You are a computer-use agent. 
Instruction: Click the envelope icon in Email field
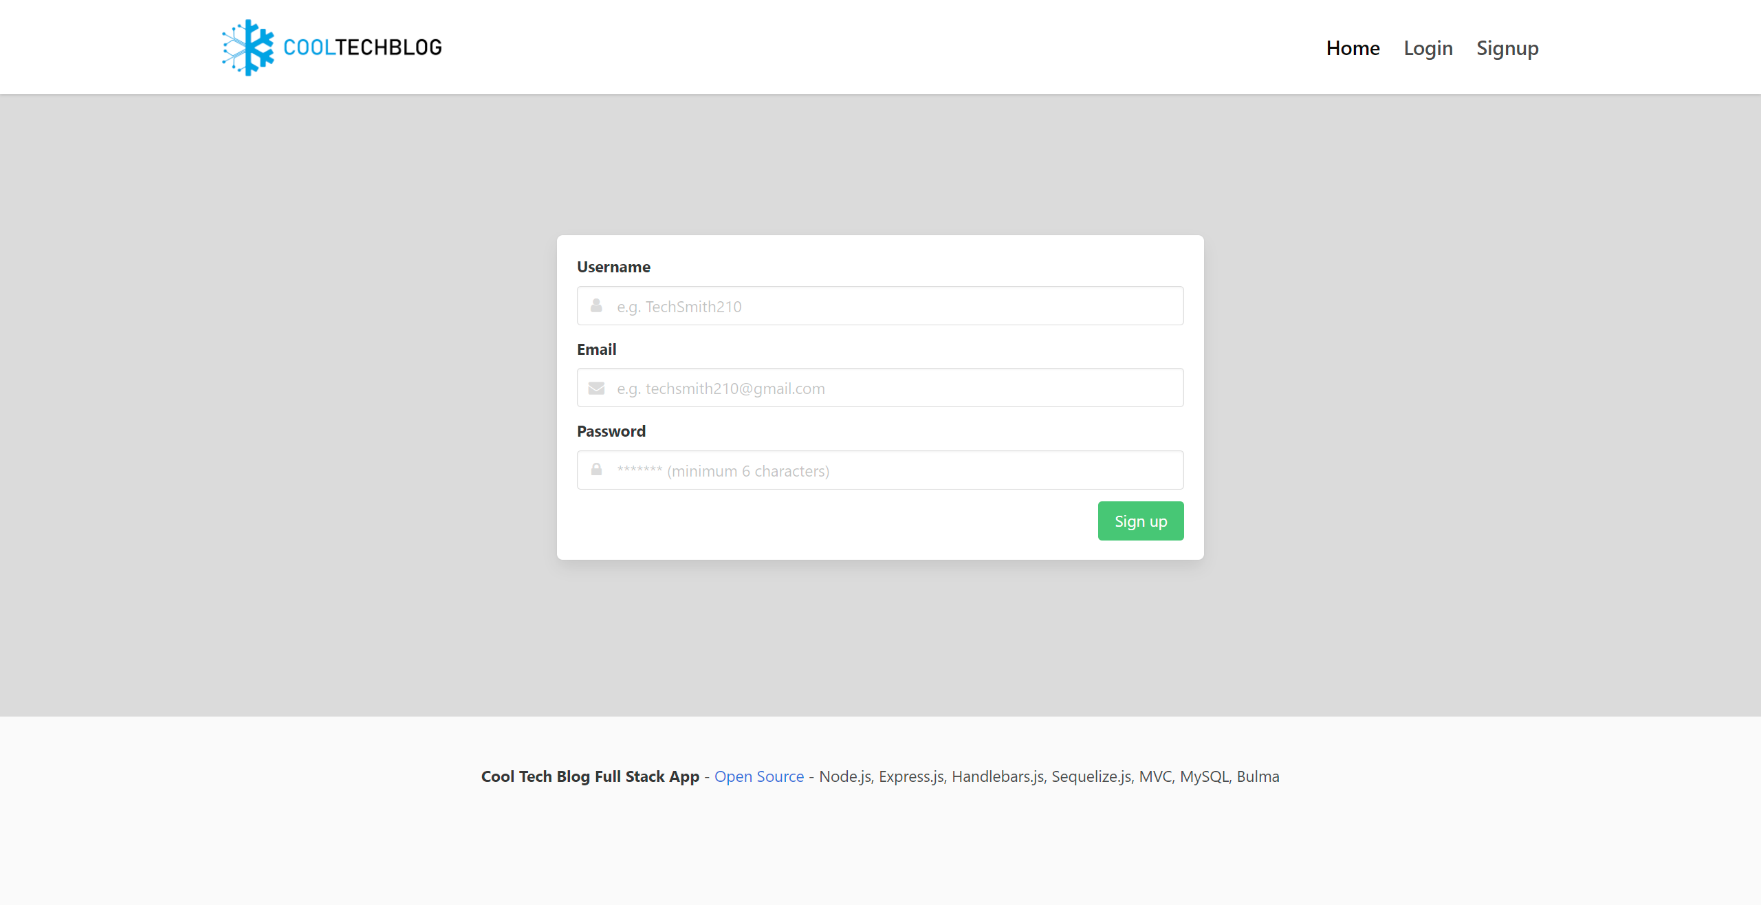pyautogui.click(x=596, y=389)
